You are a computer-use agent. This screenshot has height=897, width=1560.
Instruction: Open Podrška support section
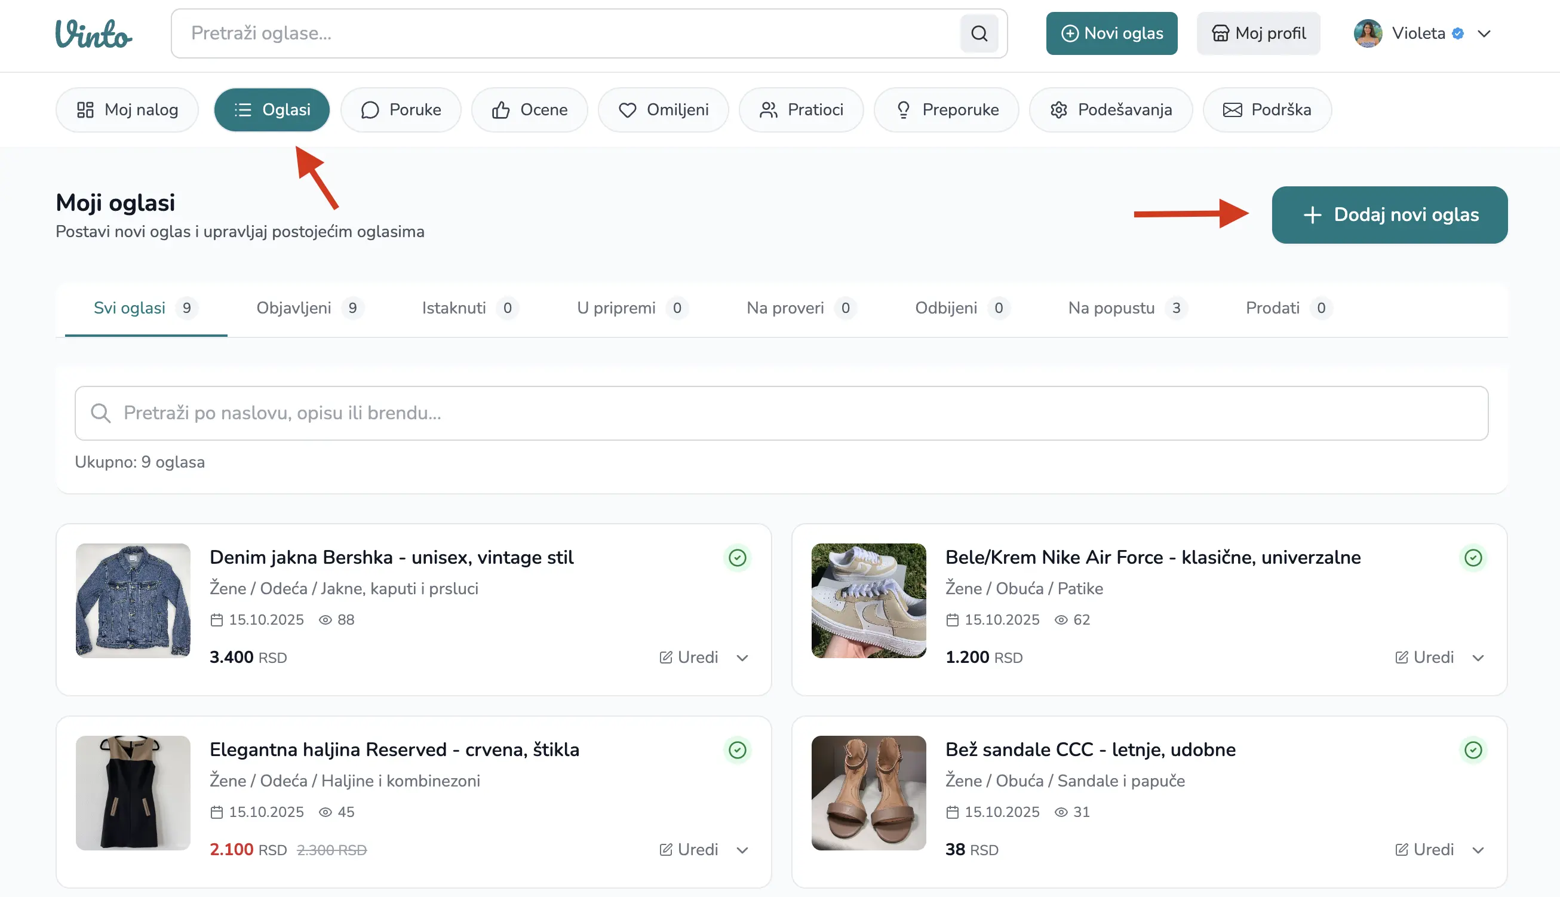[1267, 110]
